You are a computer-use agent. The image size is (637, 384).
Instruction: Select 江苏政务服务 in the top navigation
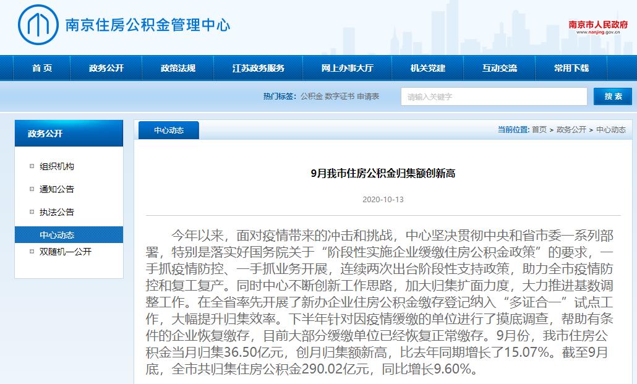(258, 68)
